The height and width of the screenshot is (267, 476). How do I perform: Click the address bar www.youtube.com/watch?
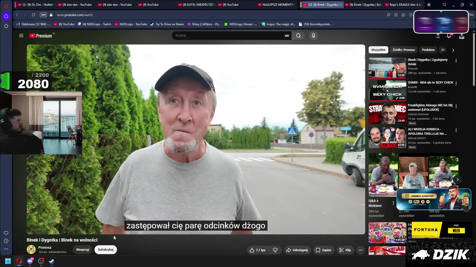74,15
